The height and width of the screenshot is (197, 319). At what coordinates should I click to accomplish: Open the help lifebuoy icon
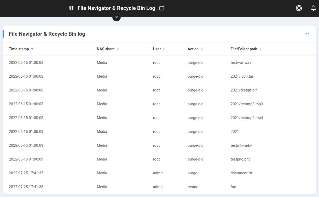pos(299,8)
